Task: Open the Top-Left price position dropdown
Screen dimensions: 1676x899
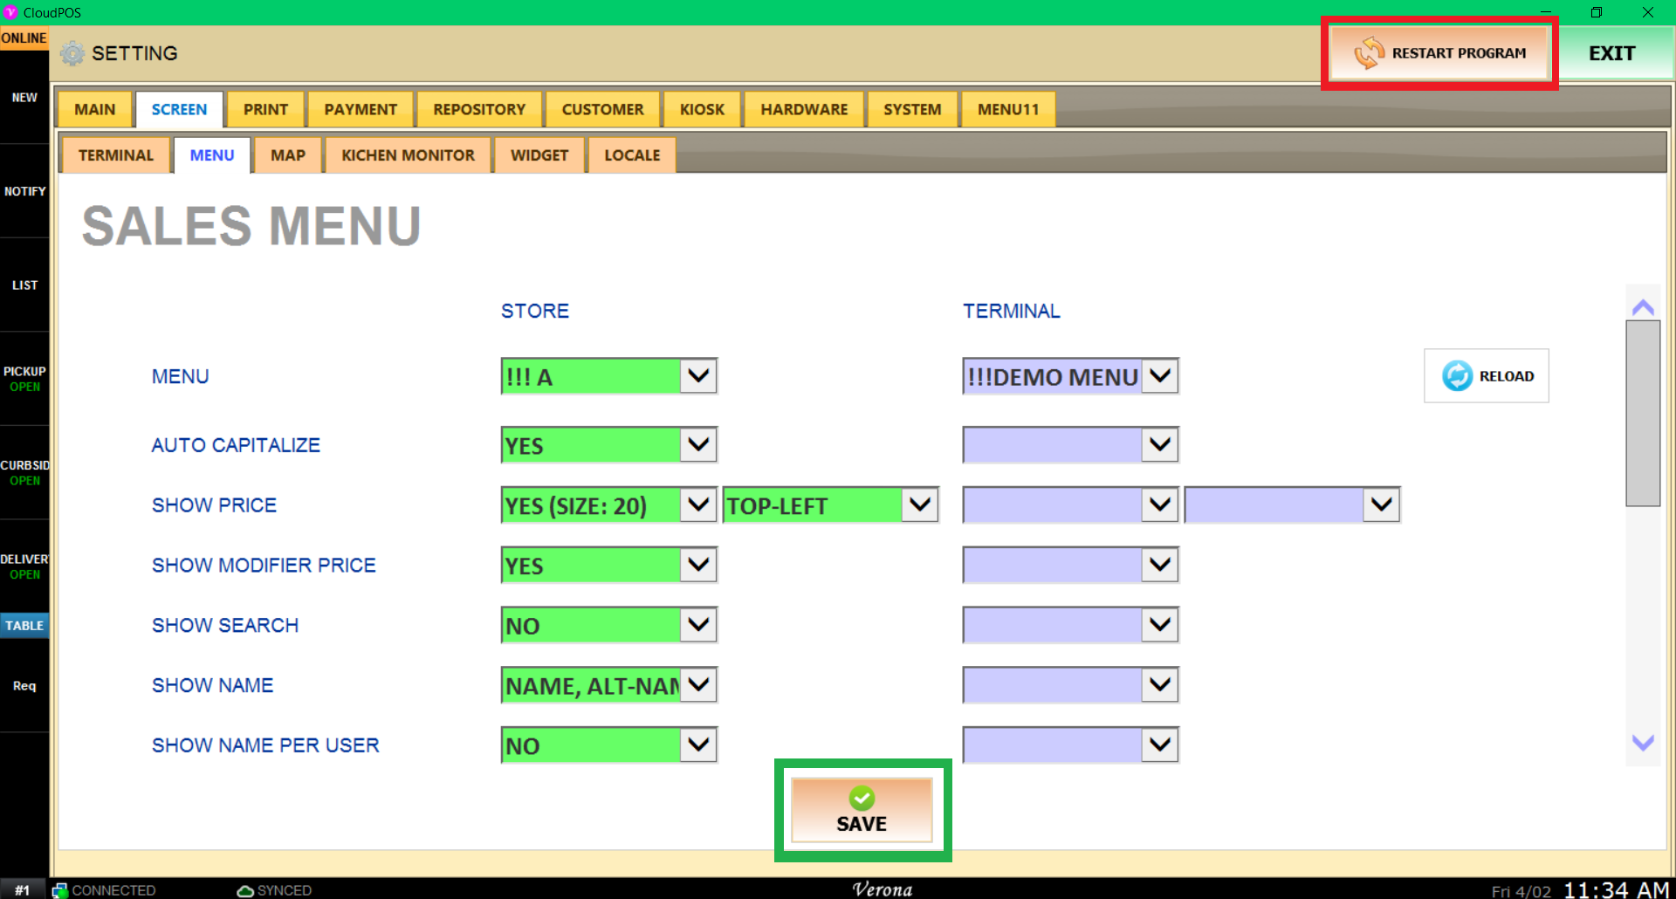Action: click(919, 505)
